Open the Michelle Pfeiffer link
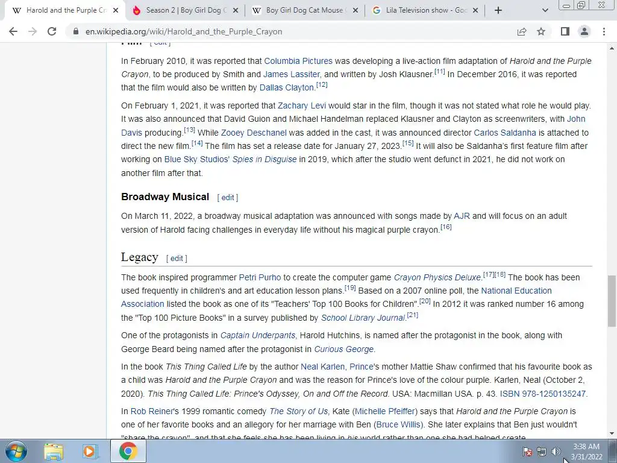 384,411
